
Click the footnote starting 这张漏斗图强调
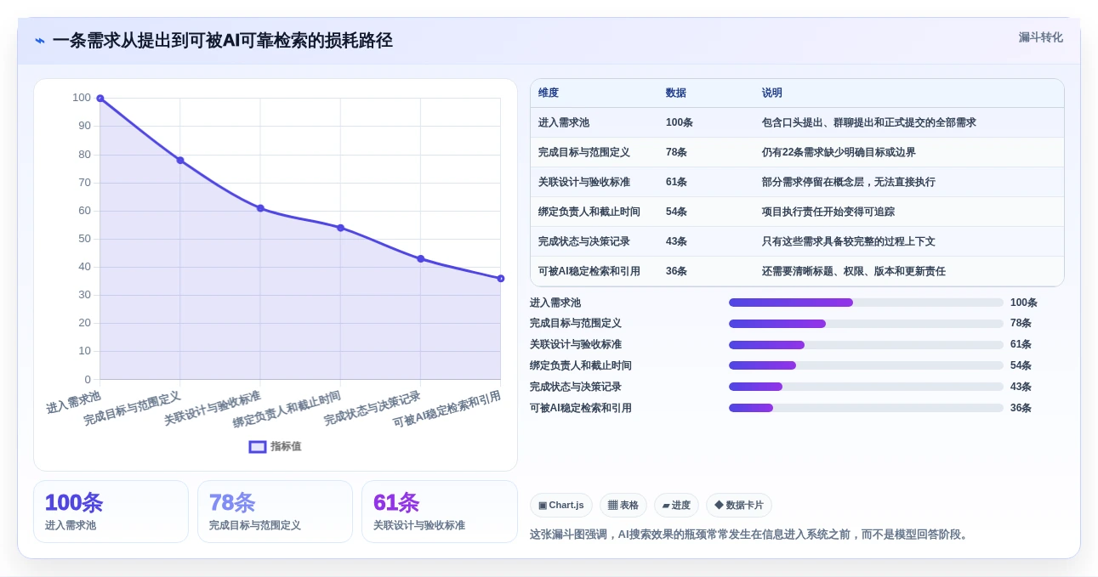click(x=750, y=535)
